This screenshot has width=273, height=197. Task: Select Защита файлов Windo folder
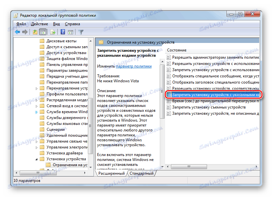[67, 59]
